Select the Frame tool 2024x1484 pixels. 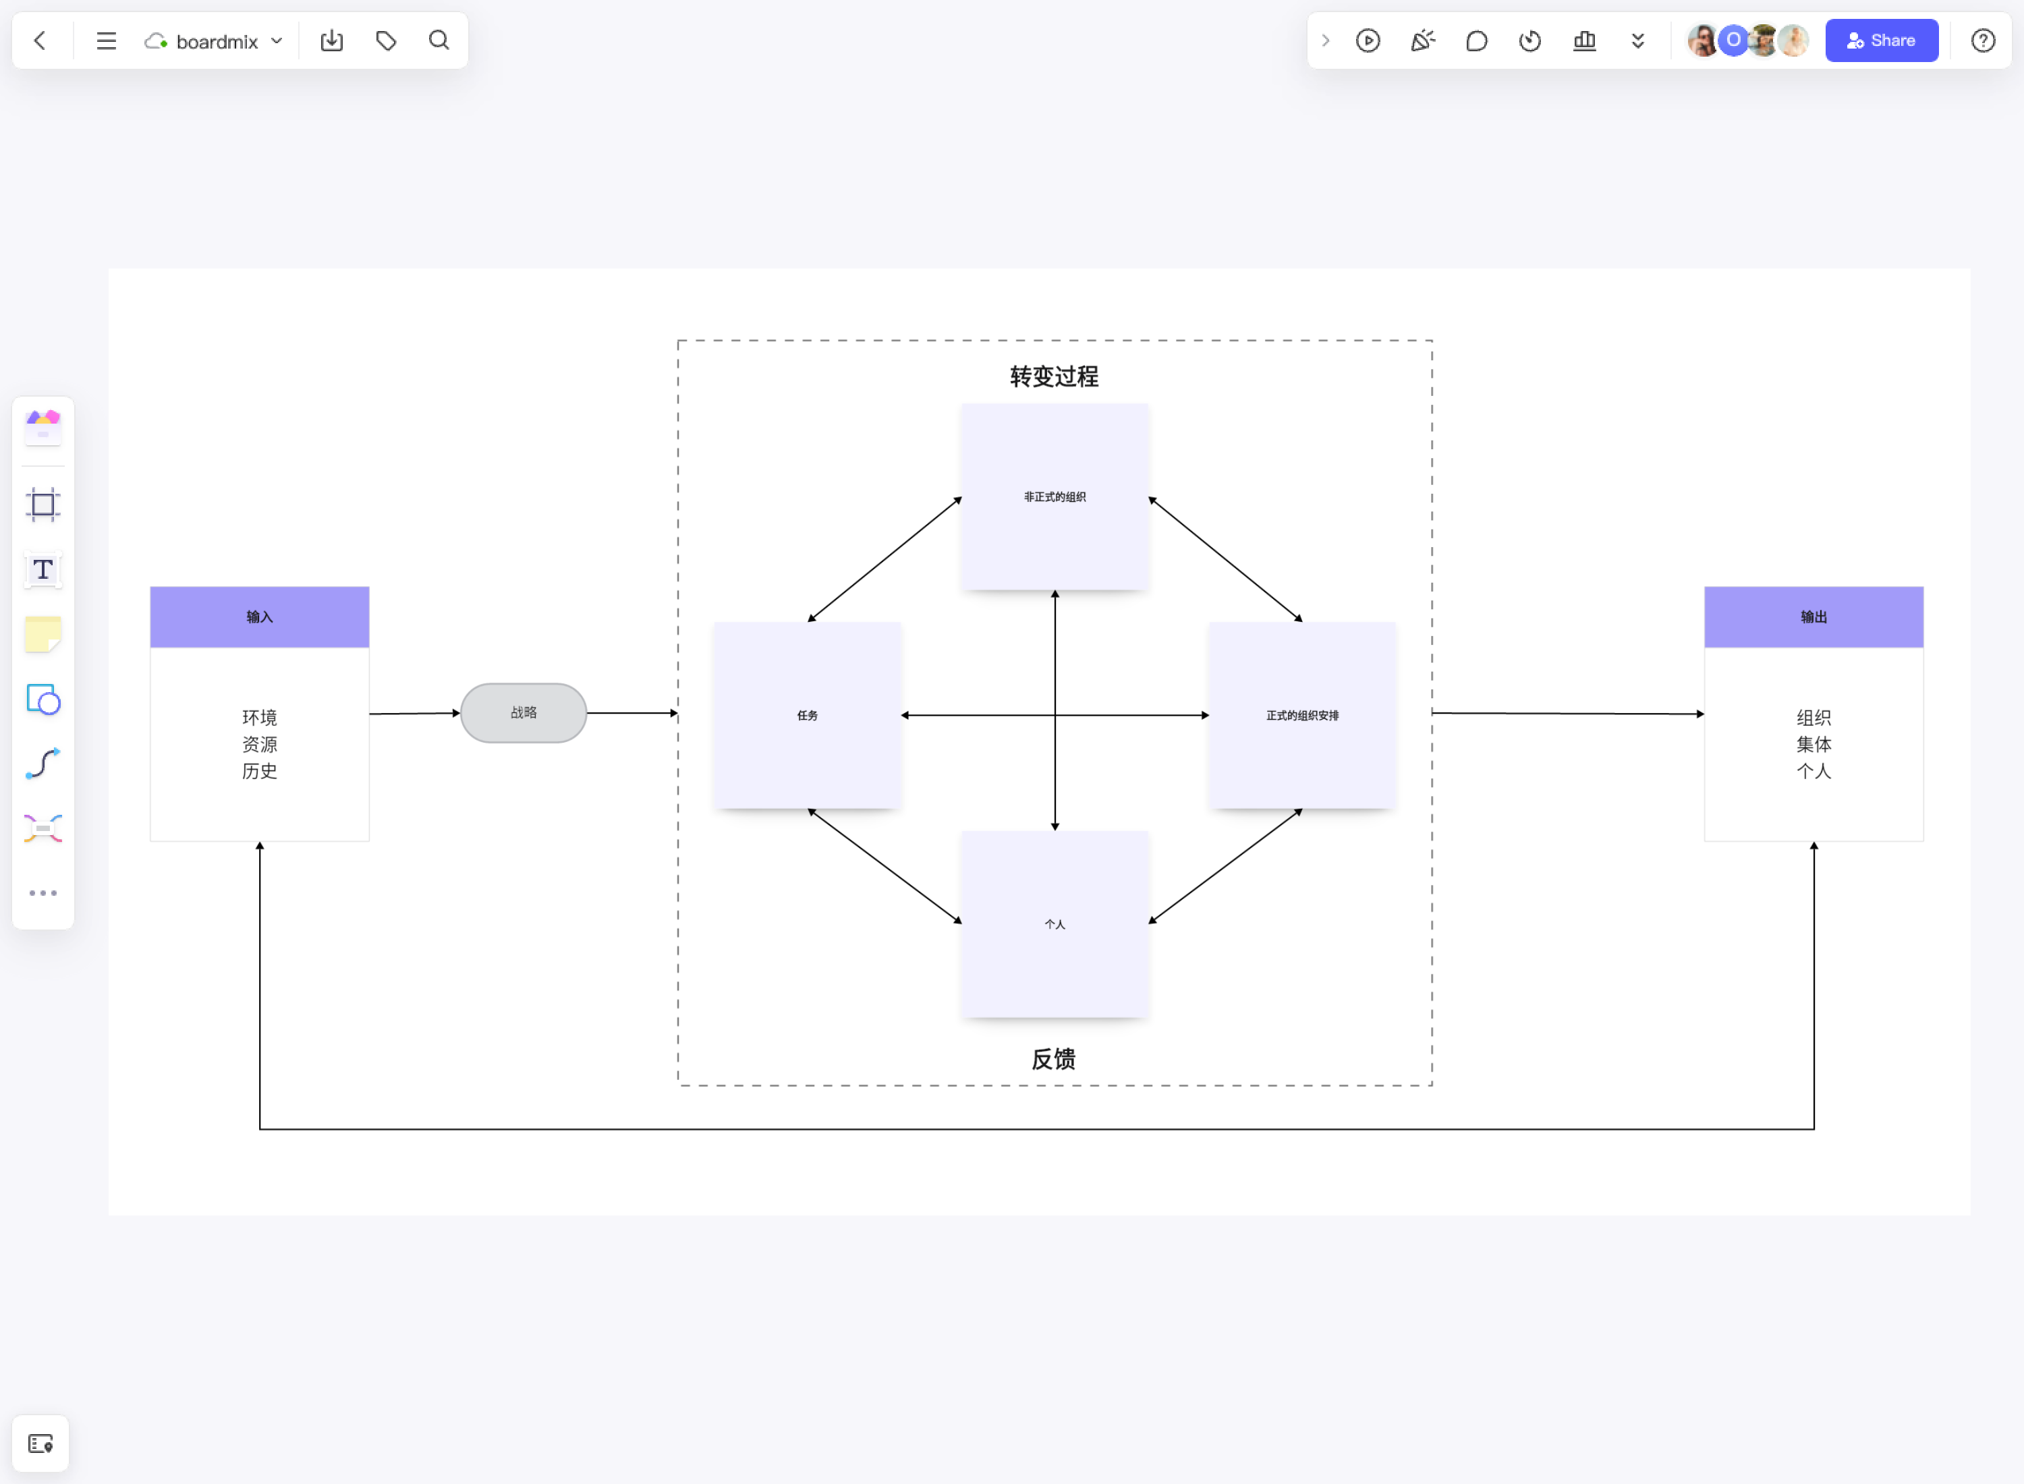tap(43, 505)
